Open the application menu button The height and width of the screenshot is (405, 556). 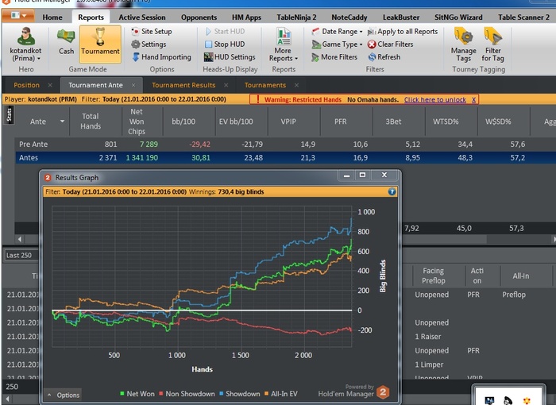pos(18,16)
